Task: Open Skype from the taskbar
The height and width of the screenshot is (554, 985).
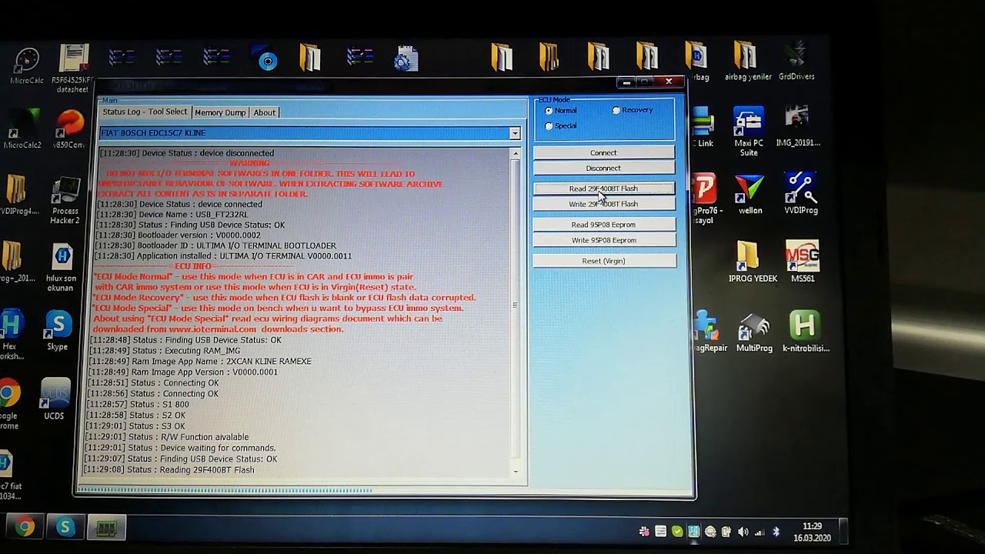Action: (65, 527)
